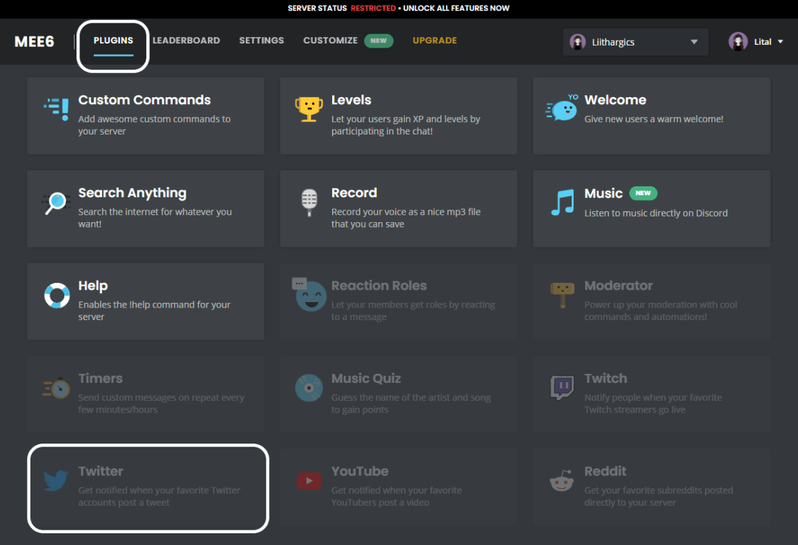The height and width of the screenshot is (545, 798).
Task: Click the Music note icon
Action: pos(563,202)
